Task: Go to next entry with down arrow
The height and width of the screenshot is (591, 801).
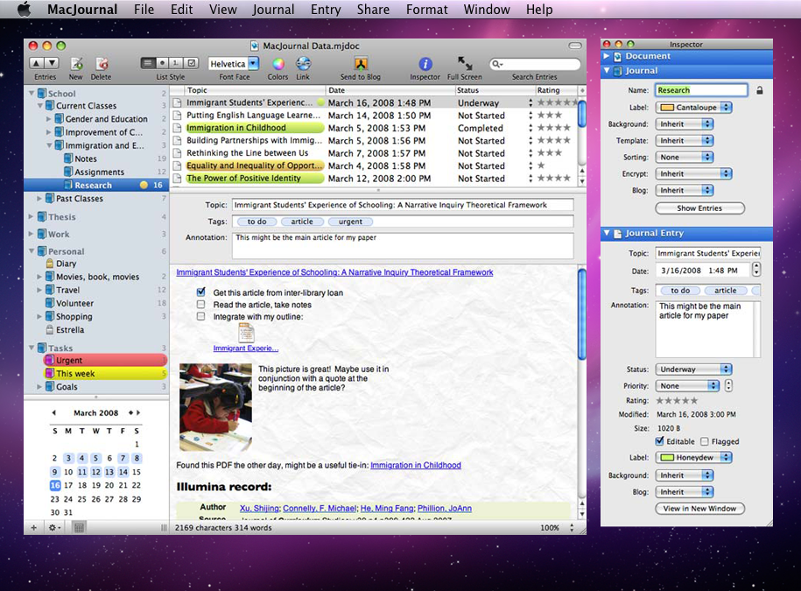Action: (53, 63)
